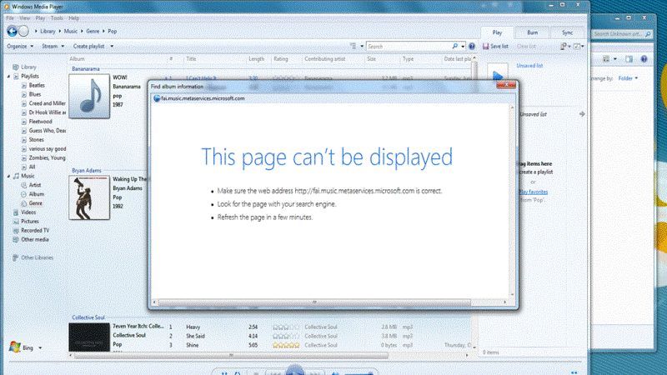This screenshot has width=667, height=375.
Task: Open the Help menu
Action: pyautogui.click(x=74, y=18)
